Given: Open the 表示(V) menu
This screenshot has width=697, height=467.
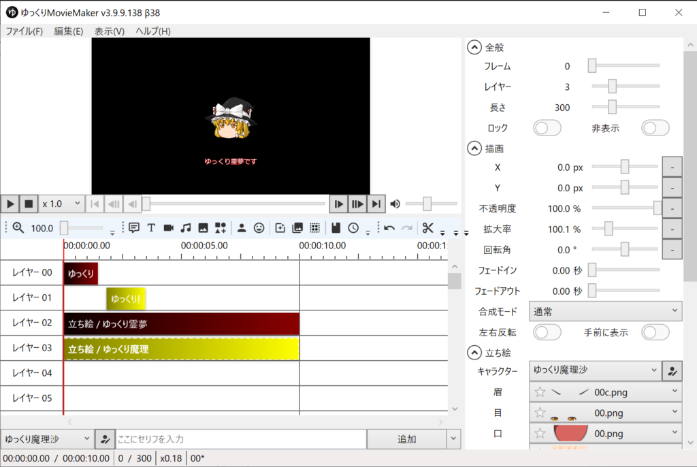Looking at the screenshot, I should (x=110, y=31).
